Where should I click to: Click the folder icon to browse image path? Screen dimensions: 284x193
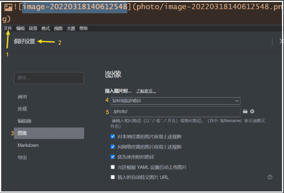click(245, 112)
